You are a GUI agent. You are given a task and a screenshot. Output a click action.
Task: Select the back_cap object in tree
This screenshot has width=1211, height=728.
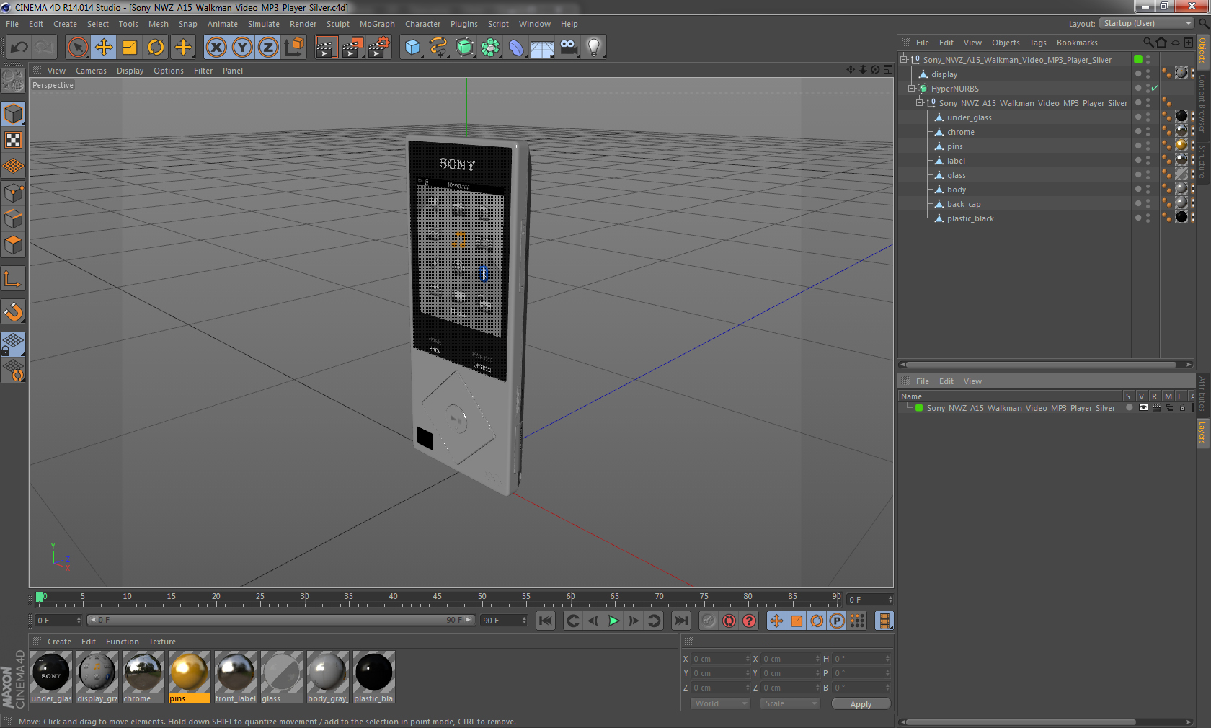pos(964,204)
